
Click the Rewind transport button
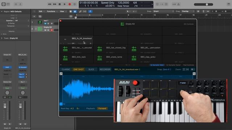tap(49, 4)
